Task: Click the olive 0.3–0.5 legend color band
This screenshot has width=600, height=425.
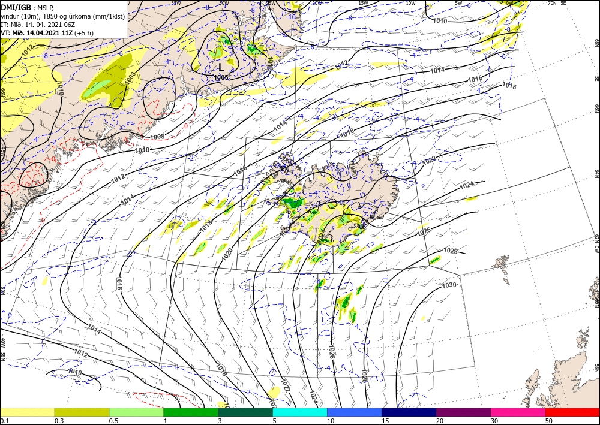Action: click(x=82, y=412)
